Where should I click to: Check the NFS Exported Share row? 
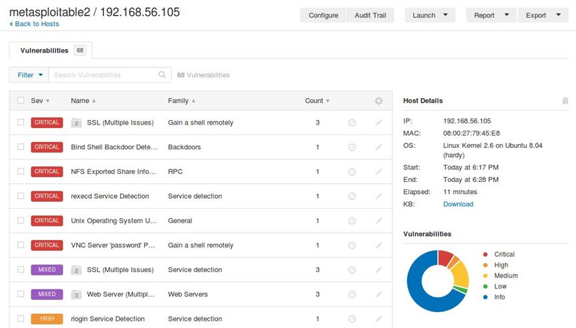click(x=21, y=171)
